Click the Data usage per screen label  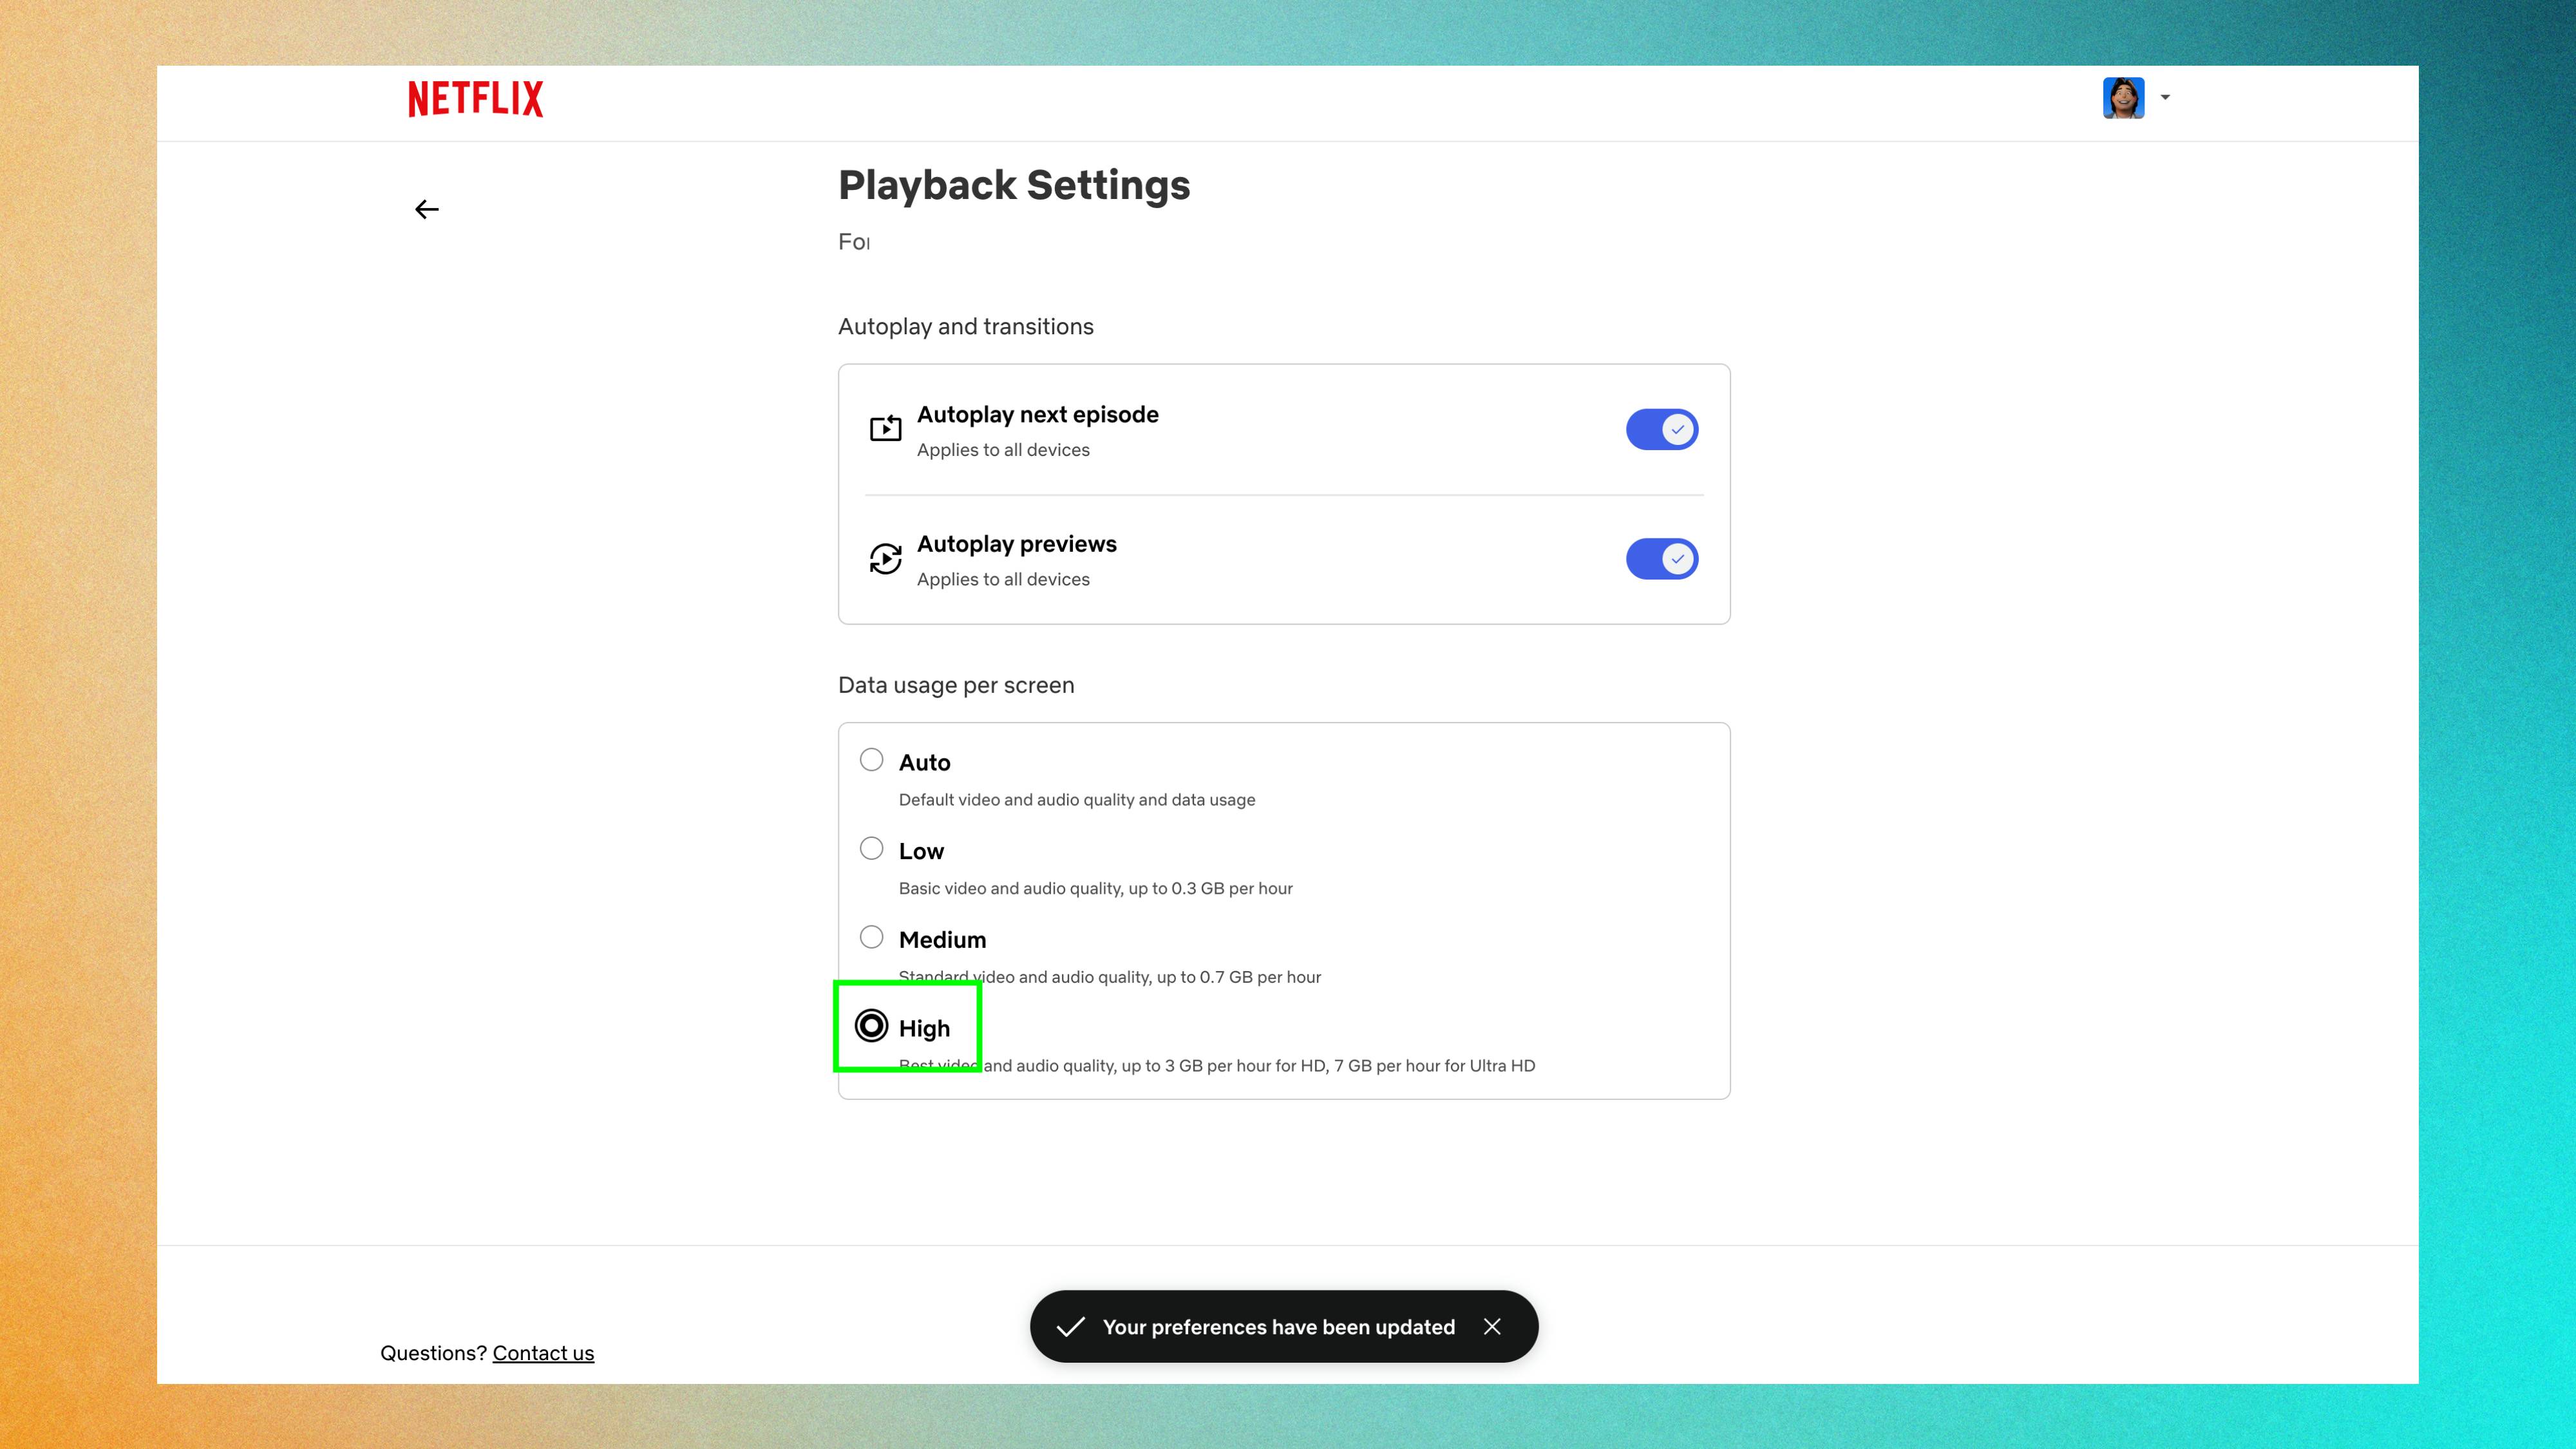(956, 686)
